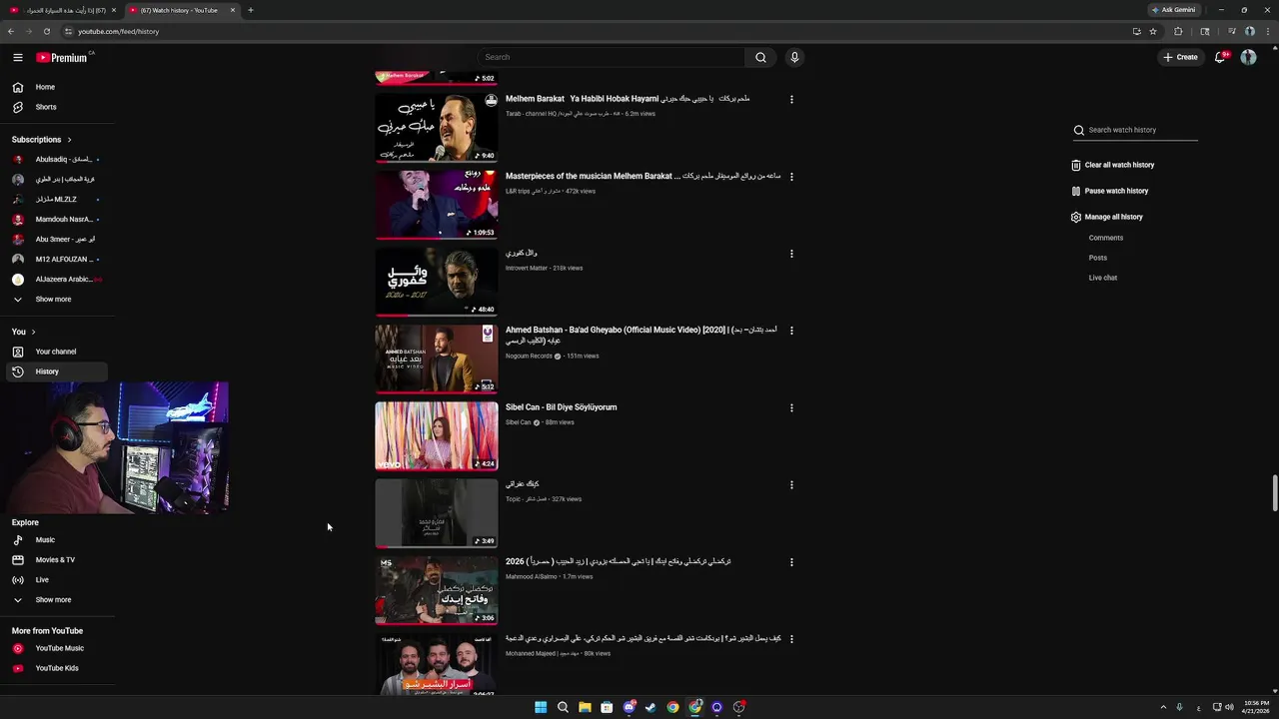This screenshot has height=719, width=1279.
Task: Open Chrome three-dot menu
Action: coord(1267,31)
